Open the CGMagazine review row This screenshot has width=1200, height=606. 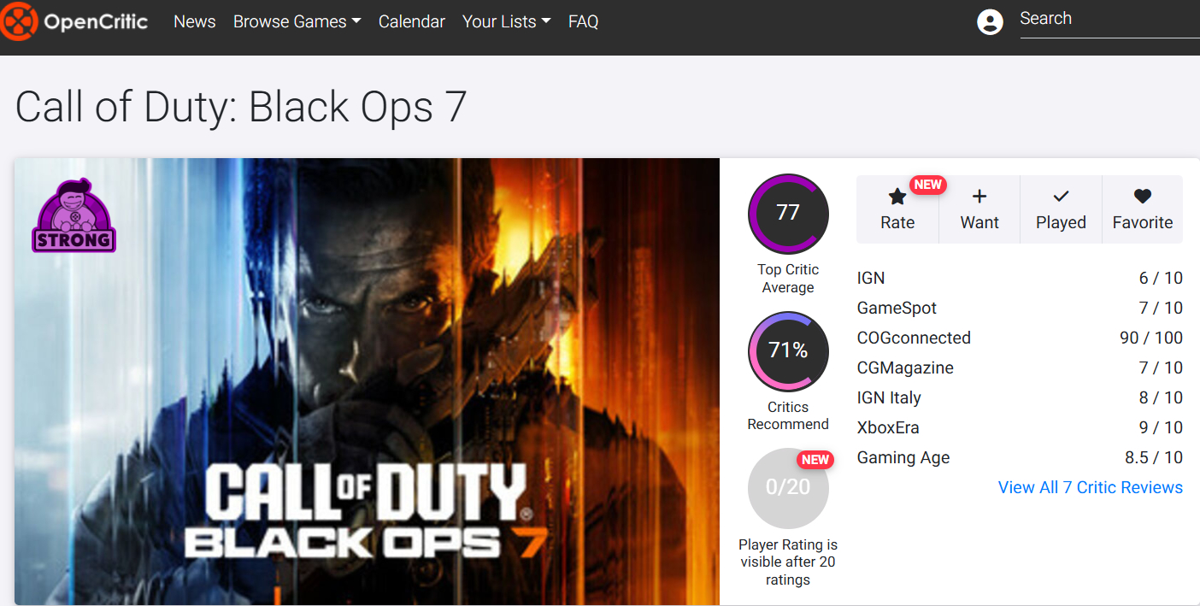1020,368
